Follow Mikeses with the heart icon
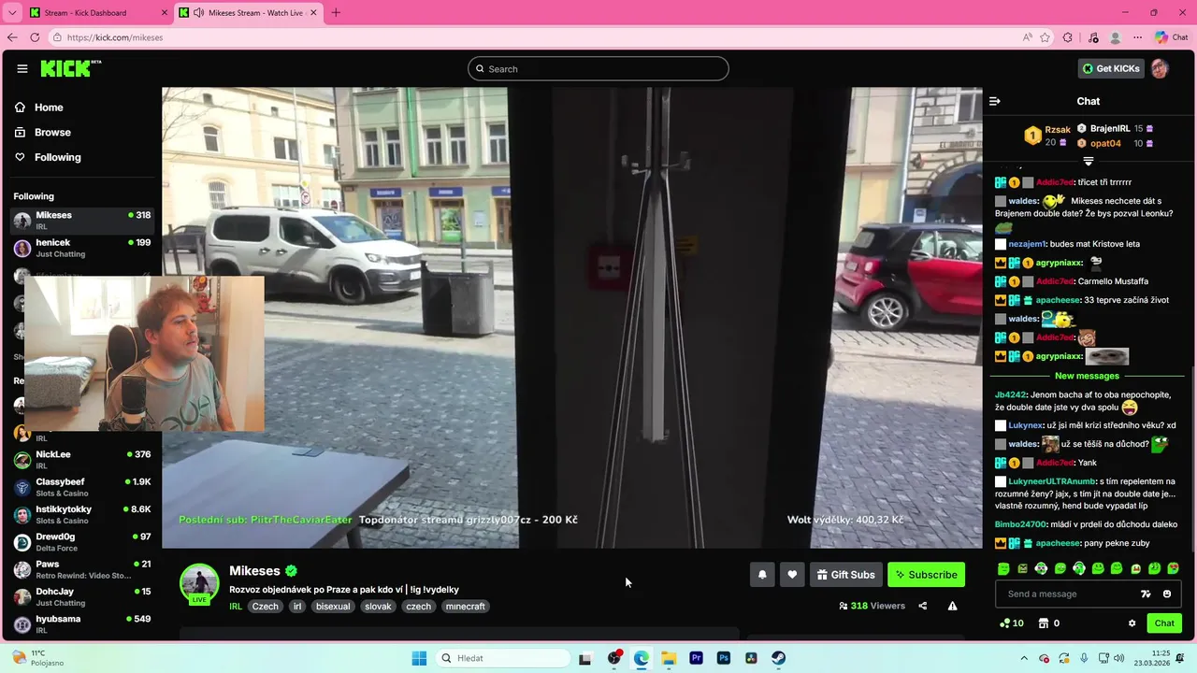Image resolution: width=1197 pixels, height=673 pixels. [x=792, y=575]
